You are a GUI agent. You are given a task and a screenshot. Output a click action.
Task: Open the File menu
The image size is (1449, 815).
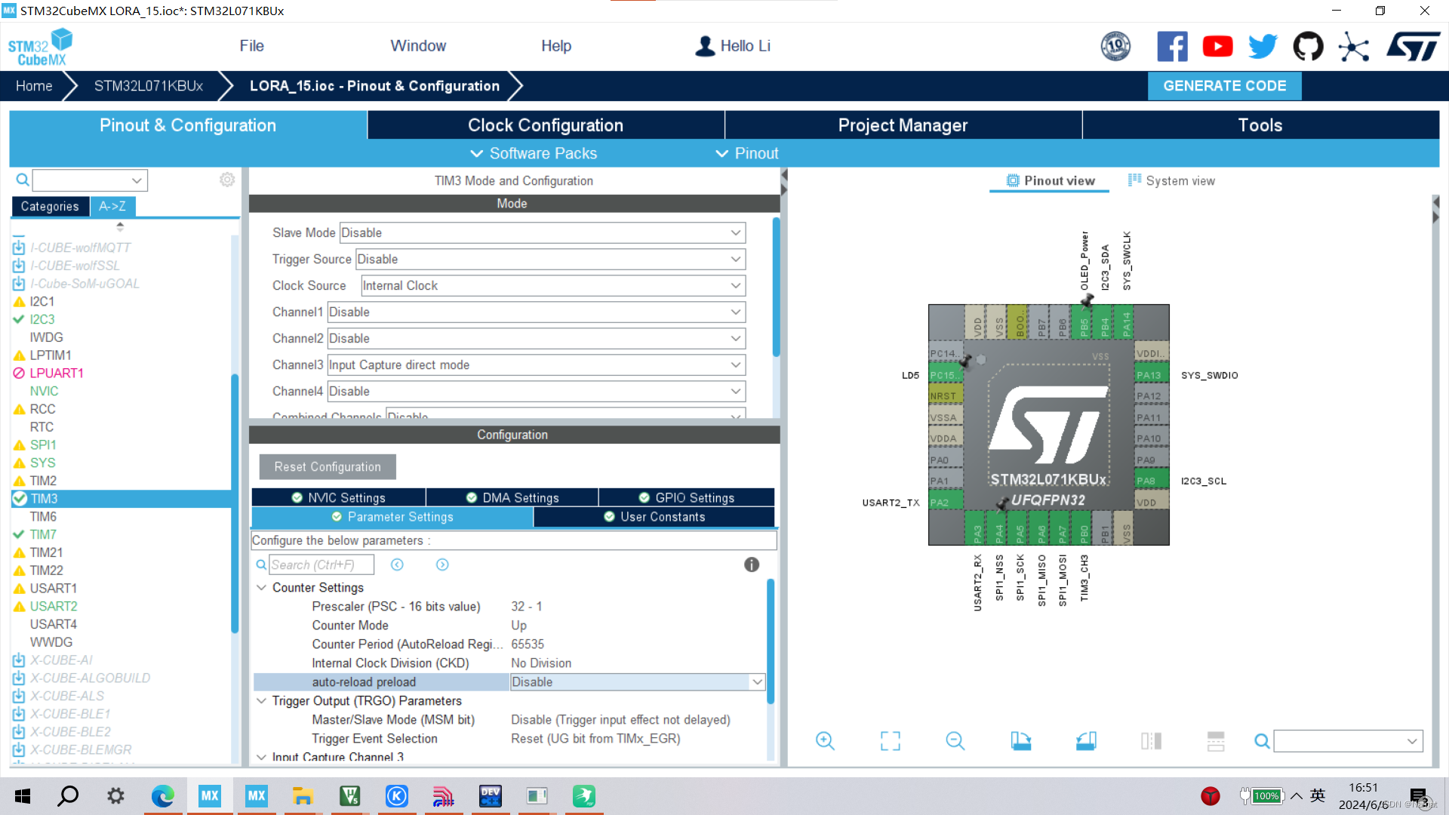pyautogui.click(x=251, y=46)
